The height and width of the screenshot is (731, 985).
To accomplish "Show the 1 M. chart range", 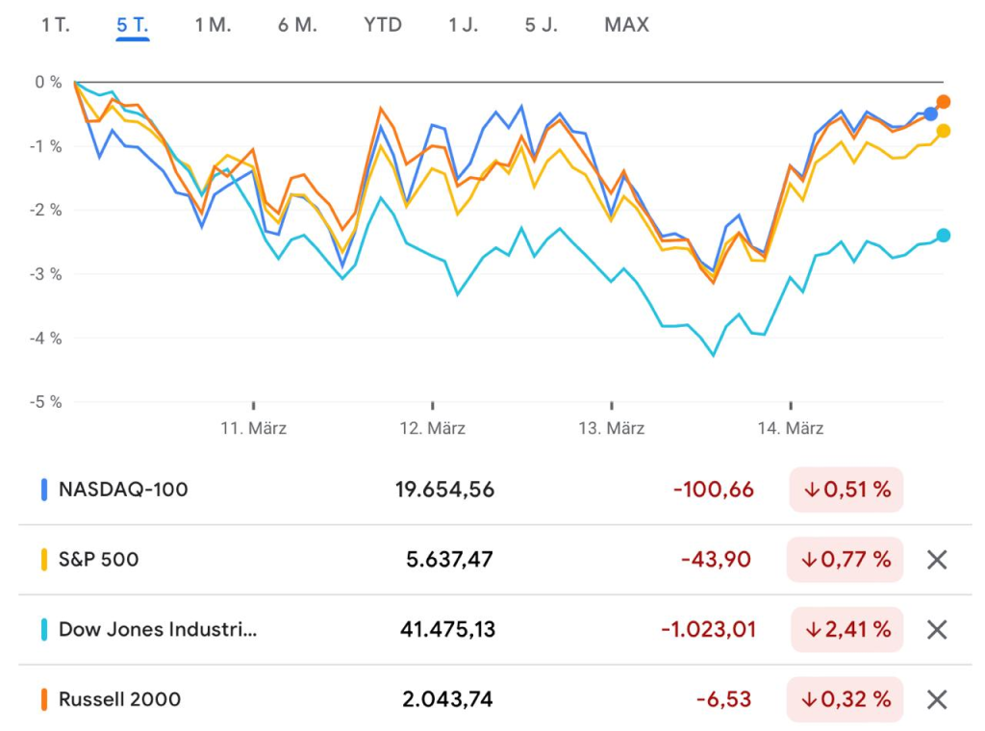I will click(213, 25).
